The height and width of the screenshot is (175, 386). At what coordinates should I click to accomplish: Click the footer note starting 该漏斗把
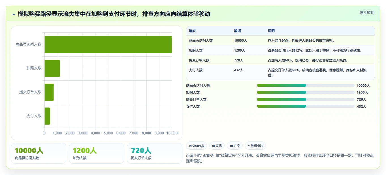tap(280, 158)
